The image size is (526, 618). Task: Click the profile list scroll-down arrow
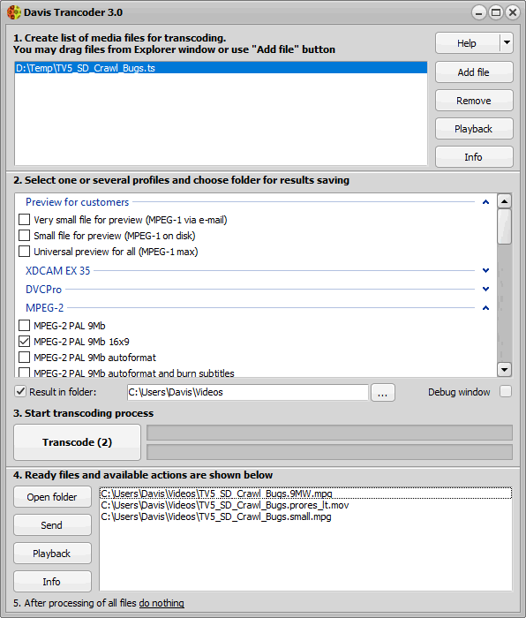[x=504, y=369]
